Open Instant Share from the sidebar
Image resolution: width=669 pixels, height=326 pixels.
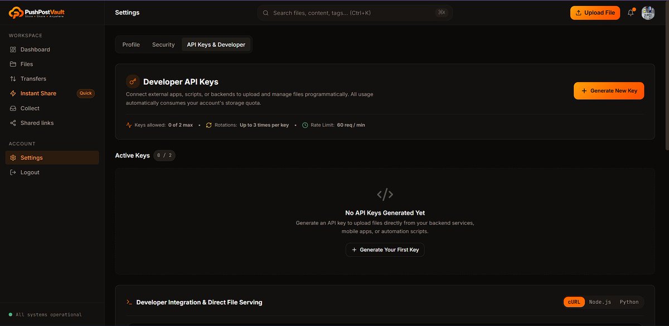(52, 93)
